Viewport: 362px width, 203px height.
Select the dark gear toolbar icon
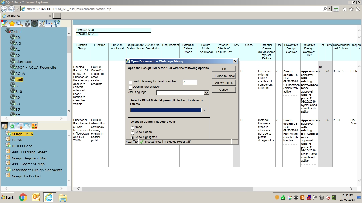34,24
